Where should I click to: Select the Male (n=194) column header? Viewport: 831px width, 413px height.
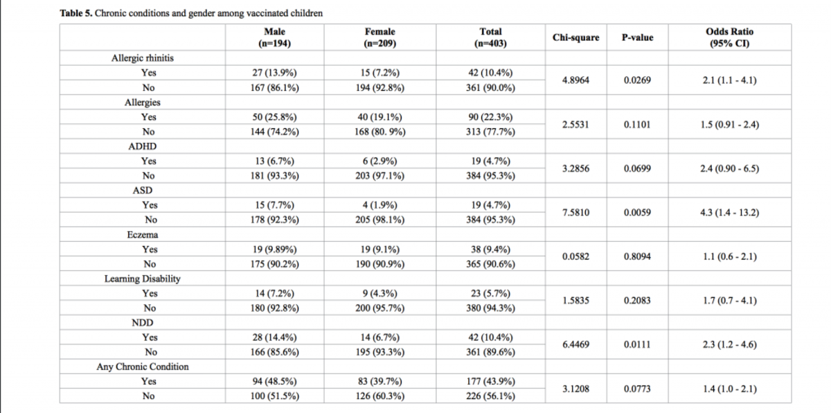pos(275,37)
